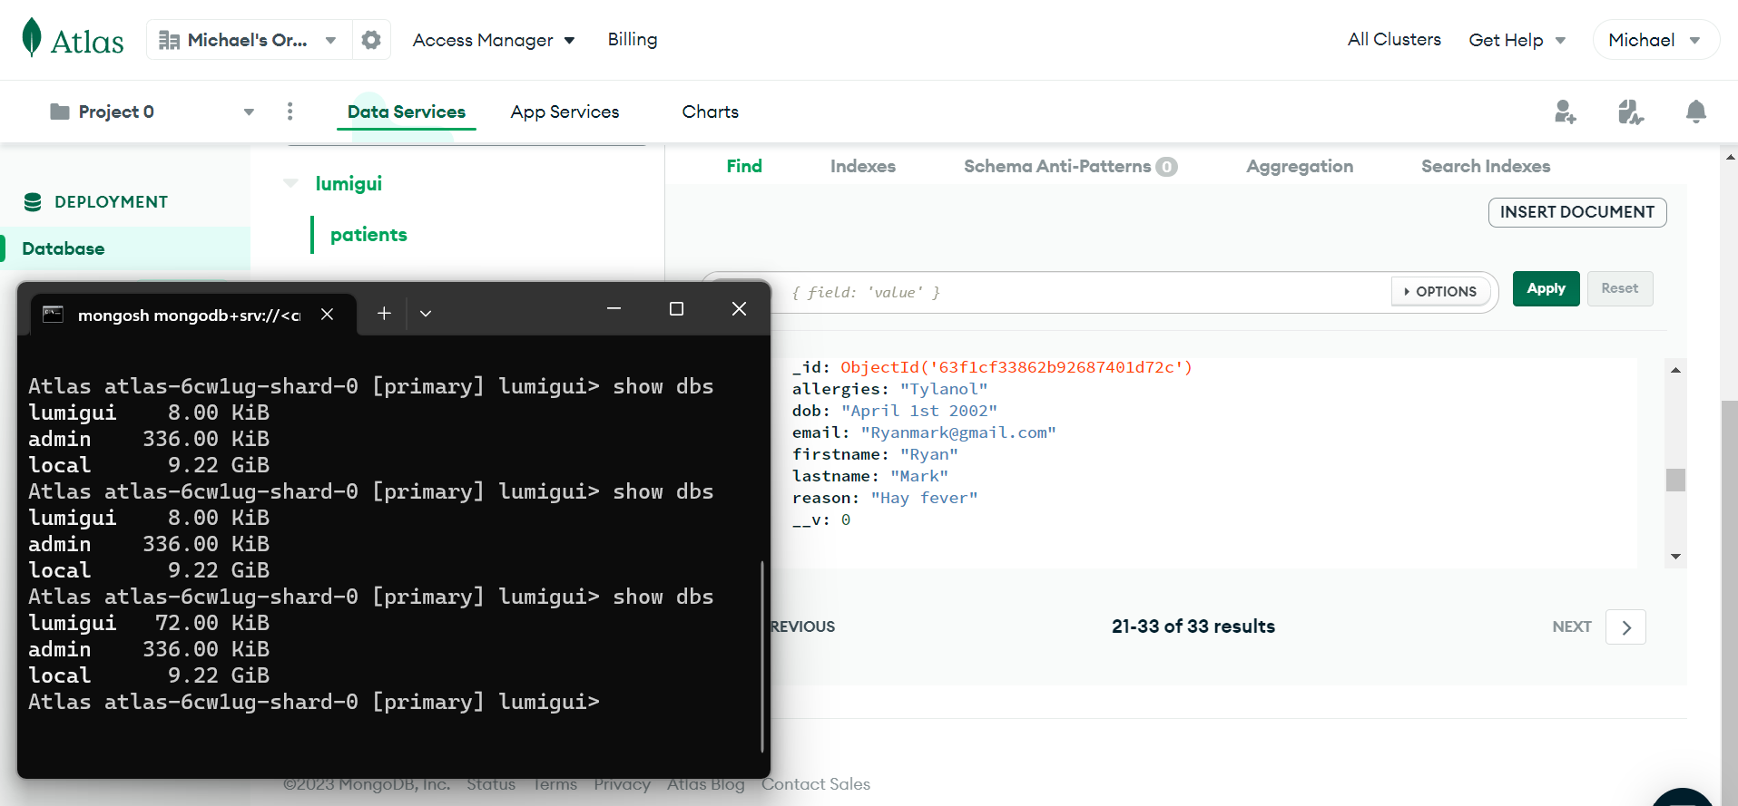Screen dimensions: 1738x806
Task: Click NEXT results link
Action: tap(1572, 626)
